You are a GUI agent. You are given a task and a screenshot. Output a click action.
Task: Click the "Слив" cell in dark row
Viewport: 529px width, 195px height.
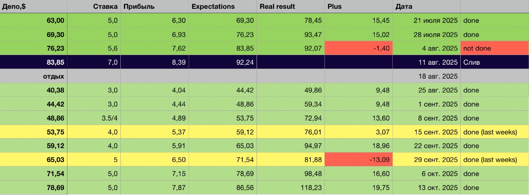click(494, 63)
